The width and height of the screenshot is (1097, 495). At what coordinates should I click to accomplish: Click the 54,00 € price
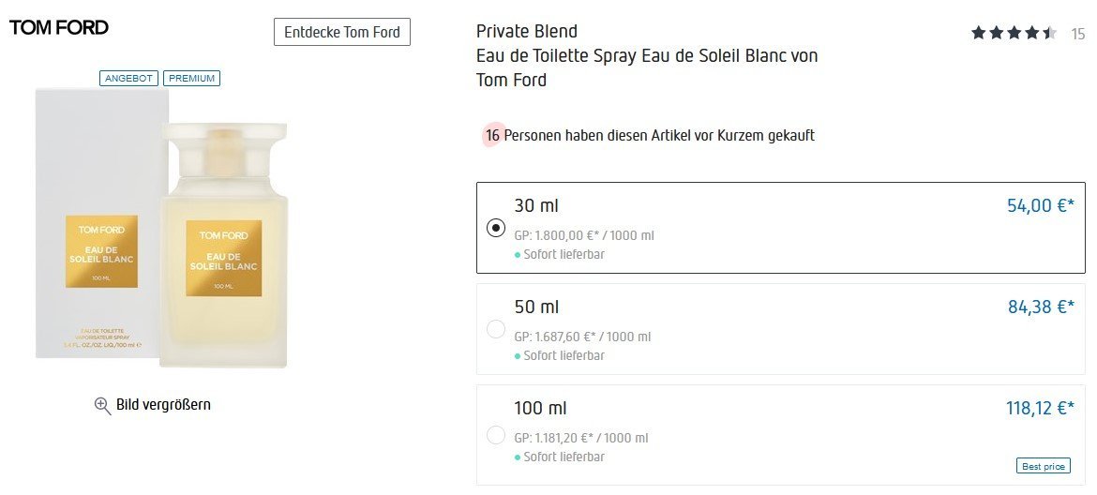coord(1040,205)
